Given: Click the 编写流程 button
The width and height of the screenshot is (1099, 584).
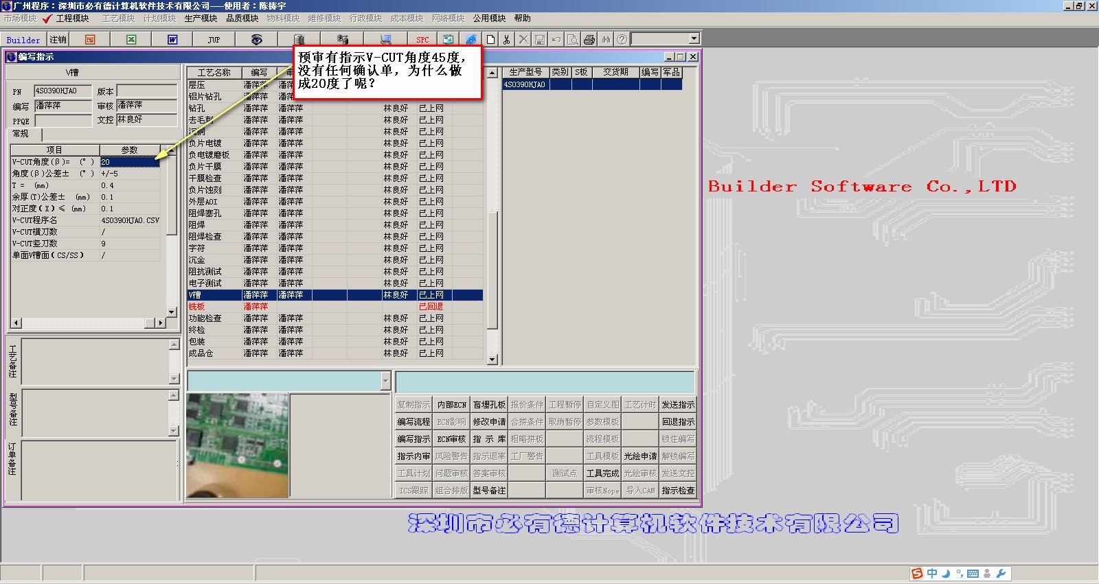Looking at the screenshot, I should 413,422.
